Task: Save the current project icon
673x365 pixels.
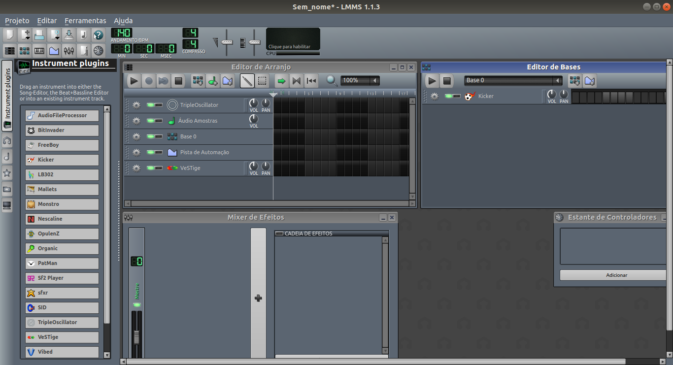Action: coord(69,35)
